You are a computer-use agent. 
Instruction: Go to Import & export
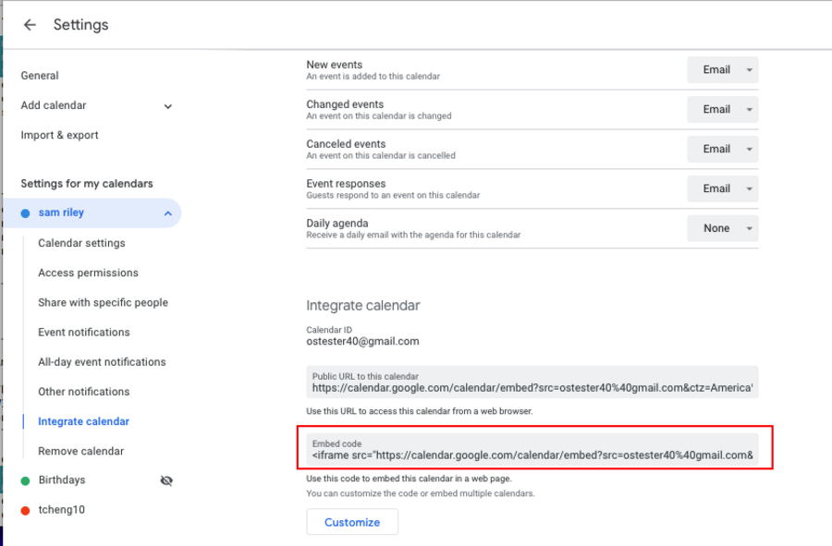(59, 135)
